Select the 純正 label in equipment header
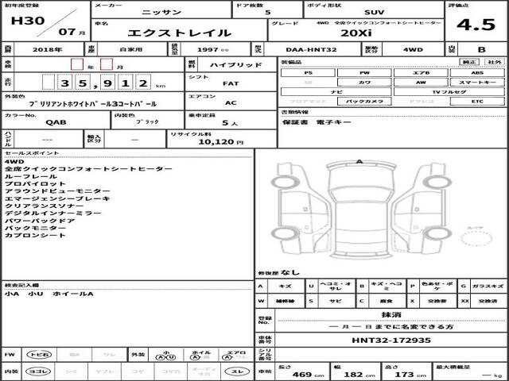This screenshot has height=381, width=509. [x=469, y=61]
